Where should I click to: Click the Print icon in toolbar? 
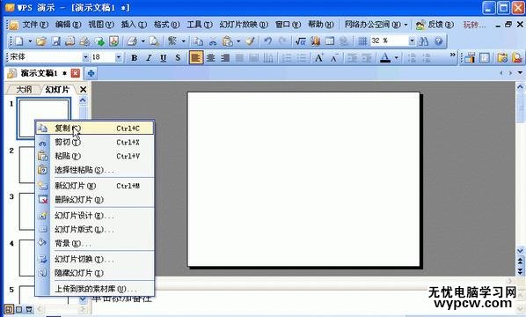pyautogui.click(x=132, y=41)
